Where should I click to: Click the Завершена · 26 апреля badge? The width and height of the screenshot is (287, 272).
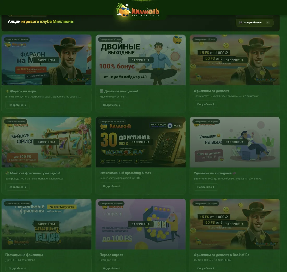pyautogui.click(x=112, y=121)
